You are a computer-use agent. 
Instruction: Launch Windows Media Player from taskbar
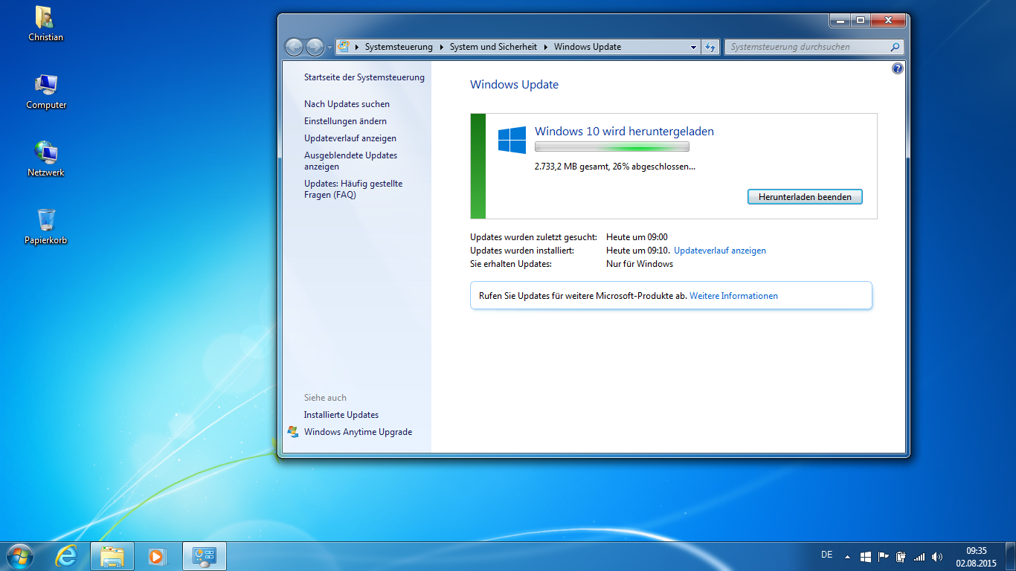click(157, 556)
